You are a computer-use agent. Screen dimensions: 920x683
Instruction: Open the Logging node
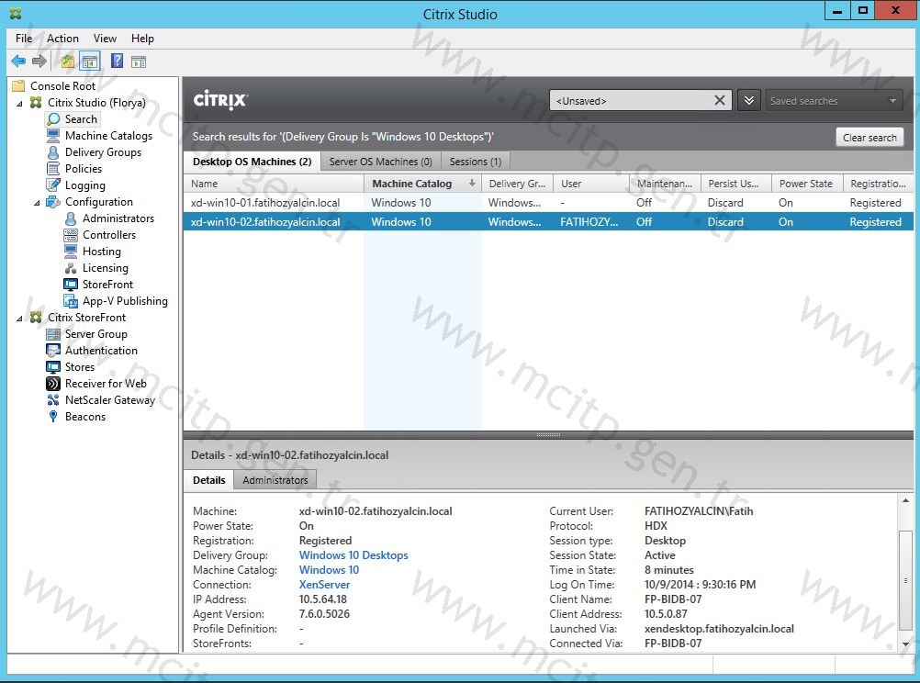(x=85, y=185)
